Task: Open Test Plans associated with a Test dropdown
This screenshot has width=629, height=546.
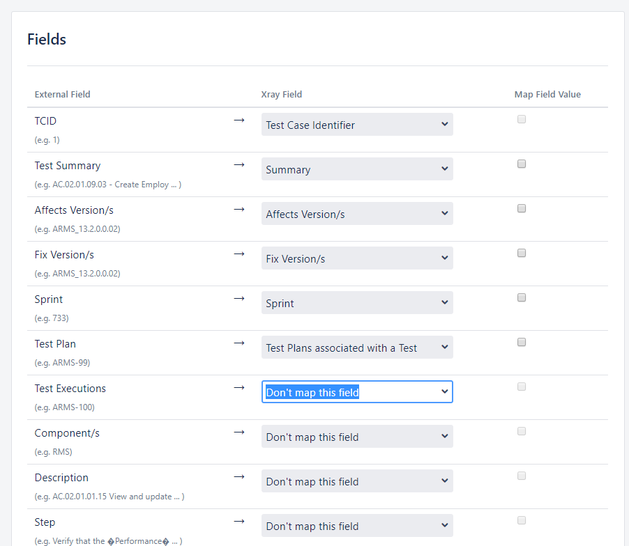Action: coord(357,348)
